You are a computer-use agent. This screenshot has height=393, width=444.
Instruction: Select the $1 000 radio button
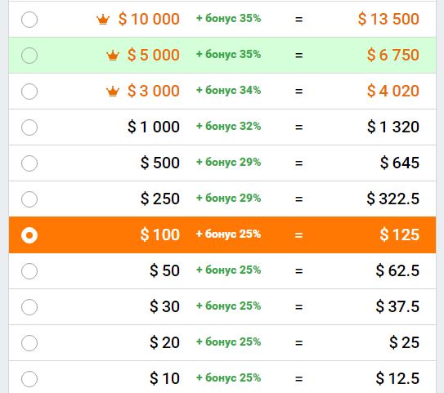[x=29, y=127]
